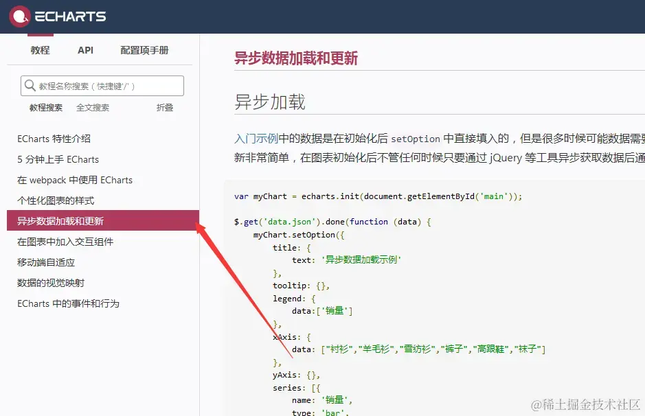This screenshot has width=645, height=416.
Task: Click the 'data.json' string in code
Action: [289, 222]
